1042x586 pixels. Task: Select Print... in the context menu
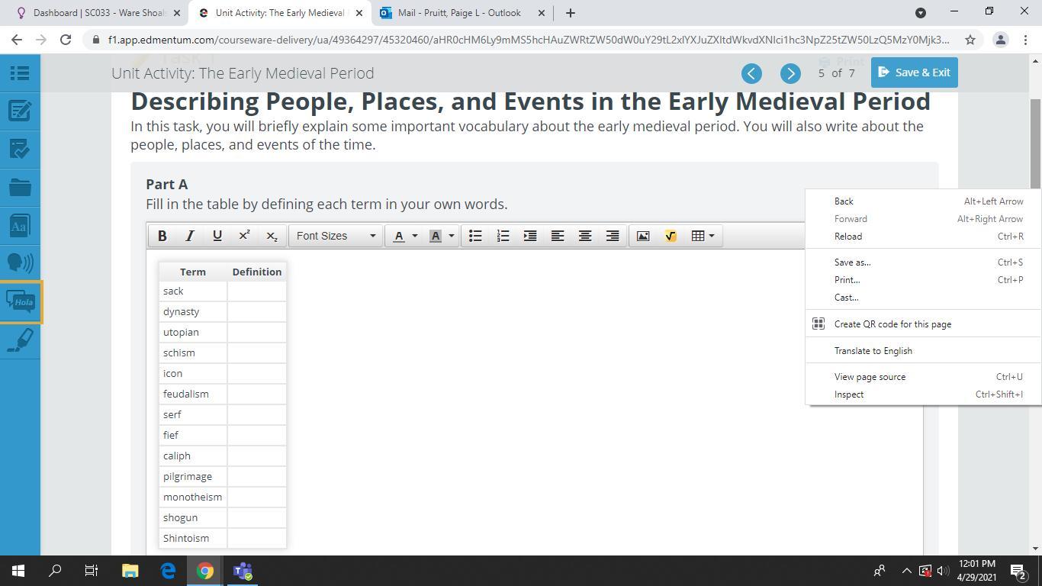(x=924, y=280)
